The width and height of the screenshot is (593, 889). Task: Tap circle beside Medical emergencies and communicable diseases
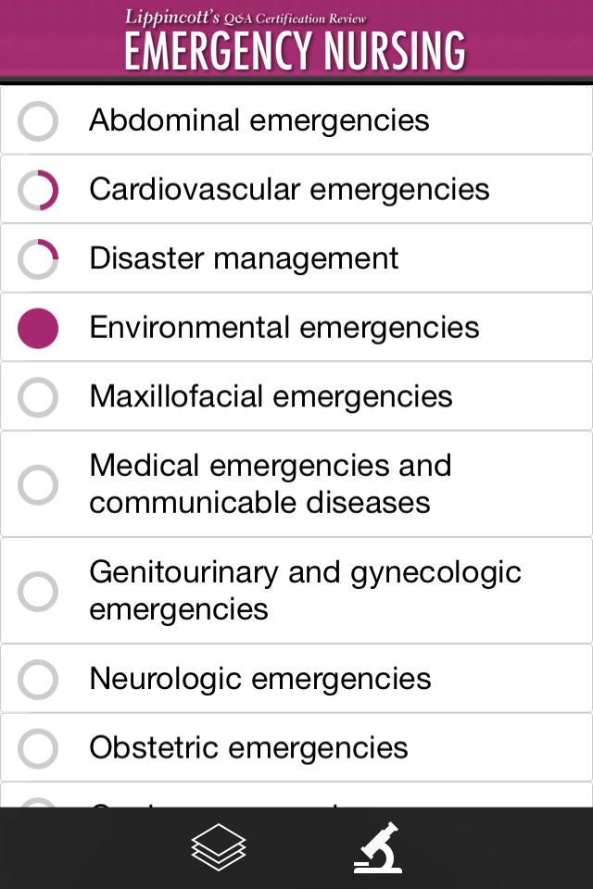38,484
